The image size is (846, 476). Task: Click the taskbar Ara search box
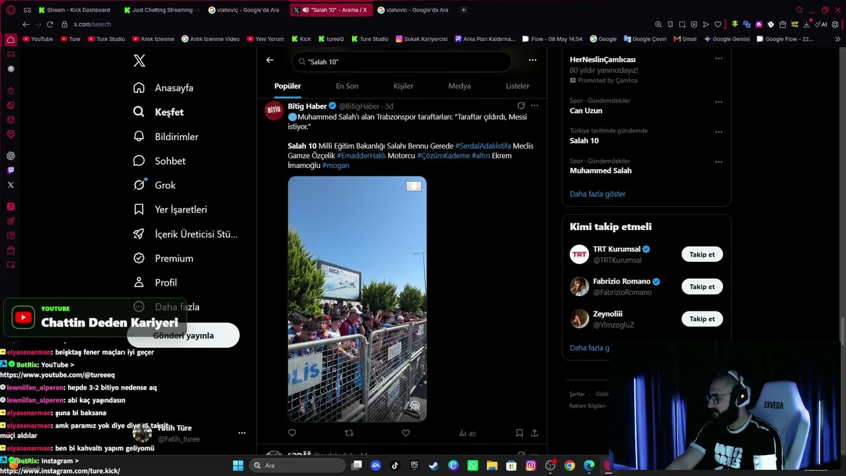click(297, 465)
